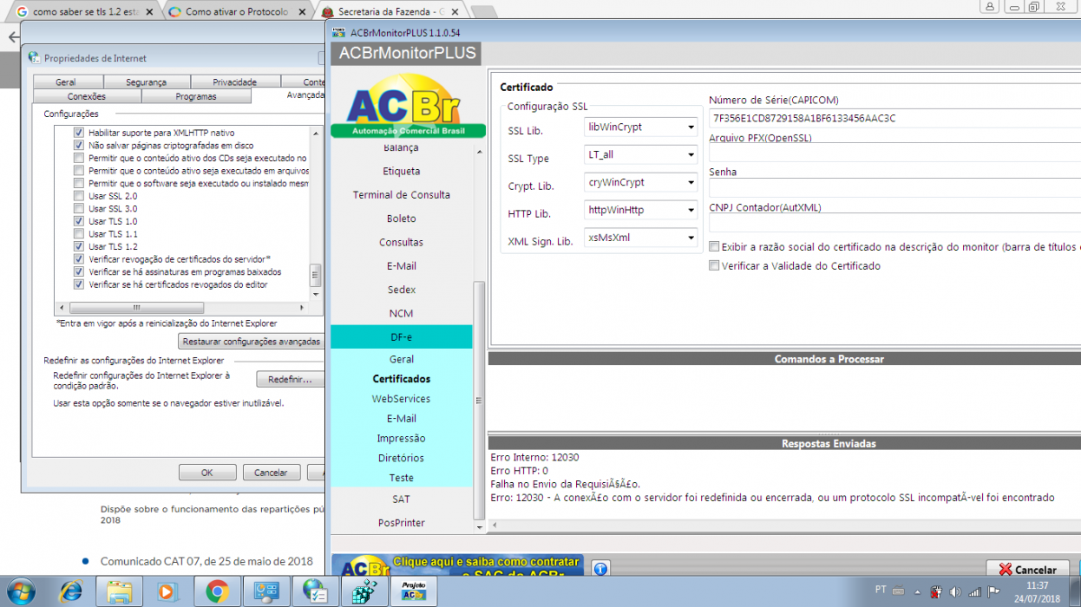Screen dimensions: 1081x607
Task: Click the Senha input field
Action: [x=894, y=189]
